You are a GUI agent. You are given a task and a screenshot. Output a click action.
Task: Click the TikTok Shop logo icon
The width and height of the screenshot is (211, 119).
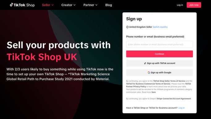coord(11,5)
